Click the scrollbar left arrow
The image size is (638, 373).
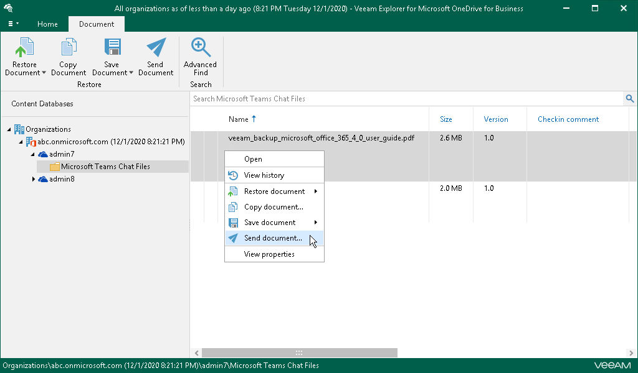tap(196, 352)
